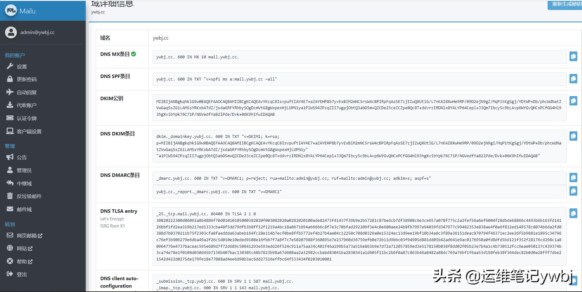
Task: Click the 重新生成秘钥 button
Action: click(x=564, y=5)
